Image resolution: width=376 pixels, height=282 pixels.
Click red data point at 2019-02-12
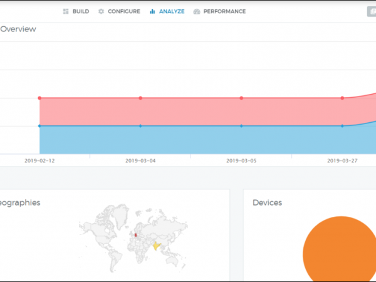[x=39, y=98]
